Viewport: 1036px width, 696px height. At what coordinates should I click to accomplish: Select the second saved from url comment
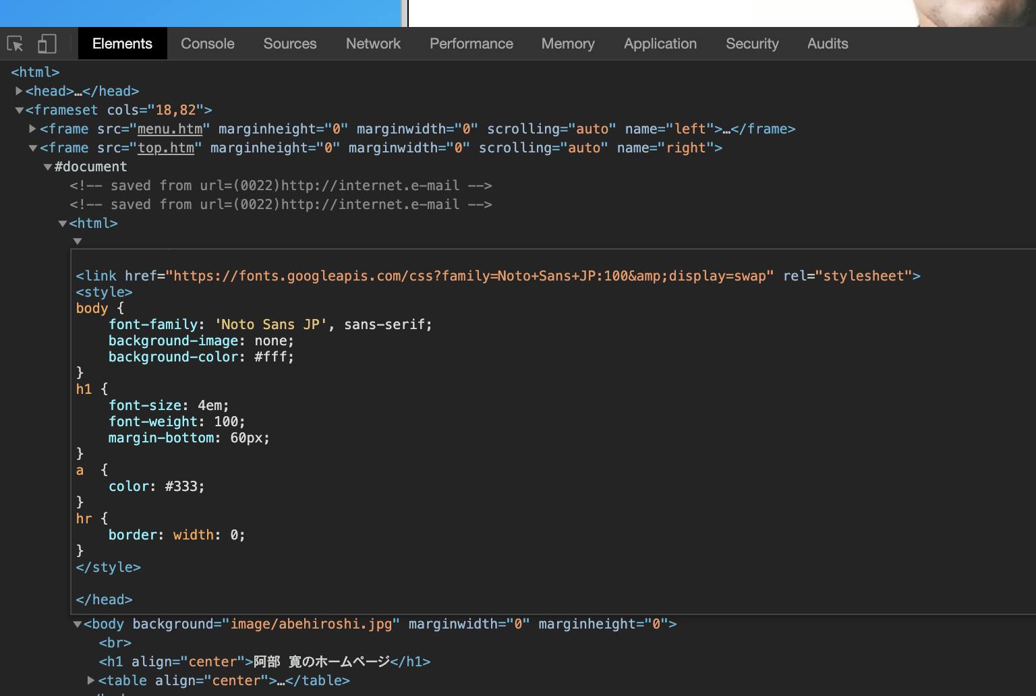point(281,204)
